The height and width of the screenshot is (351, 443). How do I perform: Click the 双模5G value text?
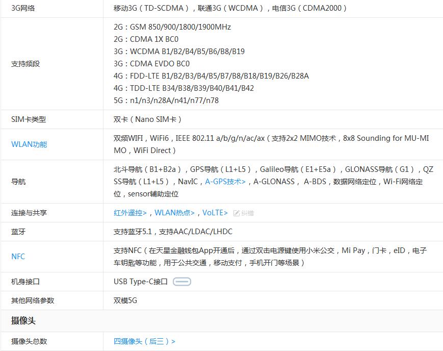tap(125, 300)
